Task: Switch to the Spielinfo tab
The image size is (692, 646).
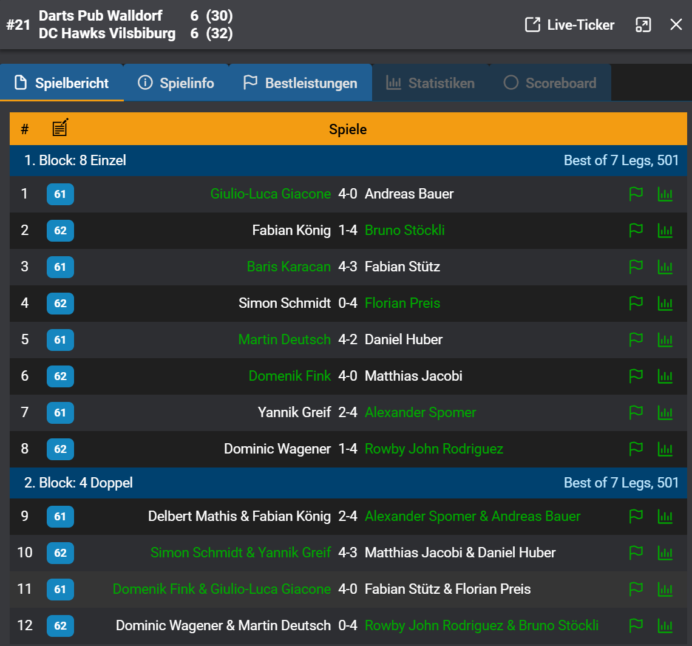Action: (176, 83)
